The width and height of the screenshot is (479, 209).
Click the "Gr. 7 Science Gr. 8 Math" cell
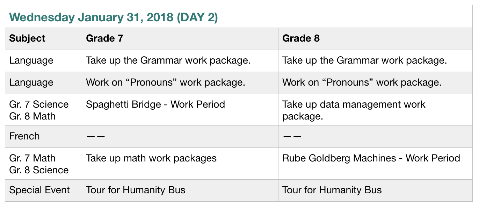pyautogui.click(x=39, y=110)
